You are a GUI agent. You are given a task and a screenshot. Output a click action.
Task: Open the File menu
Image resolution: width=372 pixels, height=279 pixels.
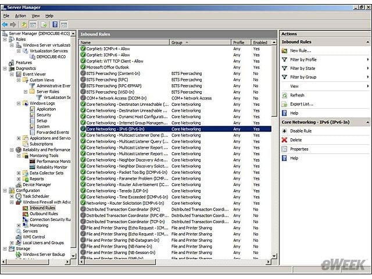6,16
